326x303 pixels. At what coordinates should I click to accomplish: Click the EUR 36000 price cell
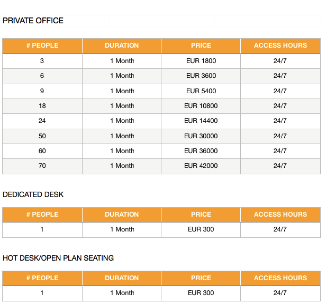pyautogui.click(x=201, y=151)
